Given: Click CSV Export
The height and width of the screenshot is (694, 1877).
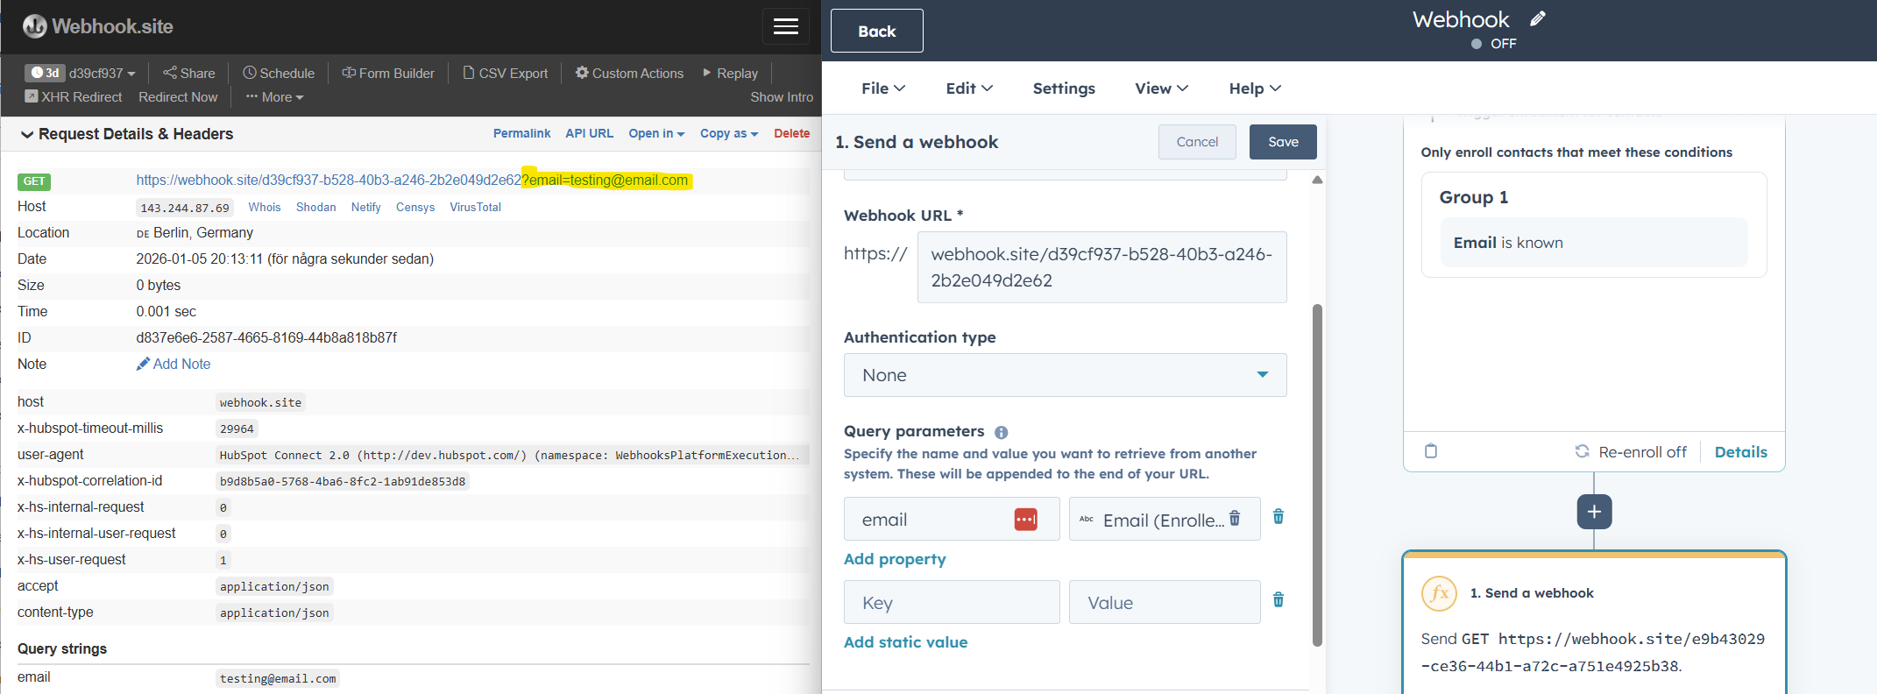Looking at the screenshot, I should click(506, 74).
